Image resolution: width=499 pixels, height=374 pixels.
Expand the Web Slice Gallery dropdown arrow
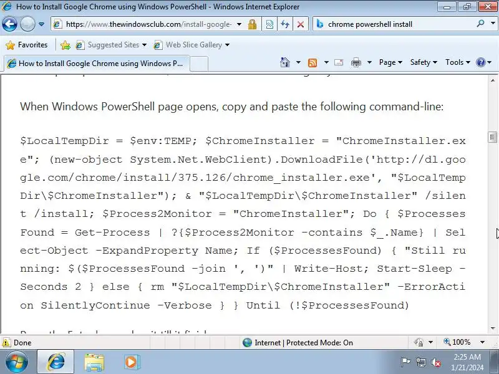(x=227, y=45)
